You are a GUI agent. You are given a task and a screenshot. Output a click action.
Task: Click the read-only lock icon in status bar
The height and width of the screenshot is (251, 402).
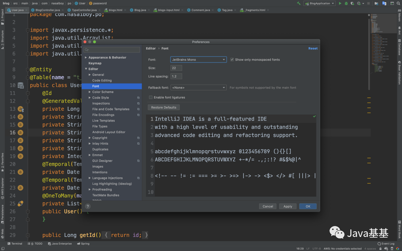tap(380, 249)
